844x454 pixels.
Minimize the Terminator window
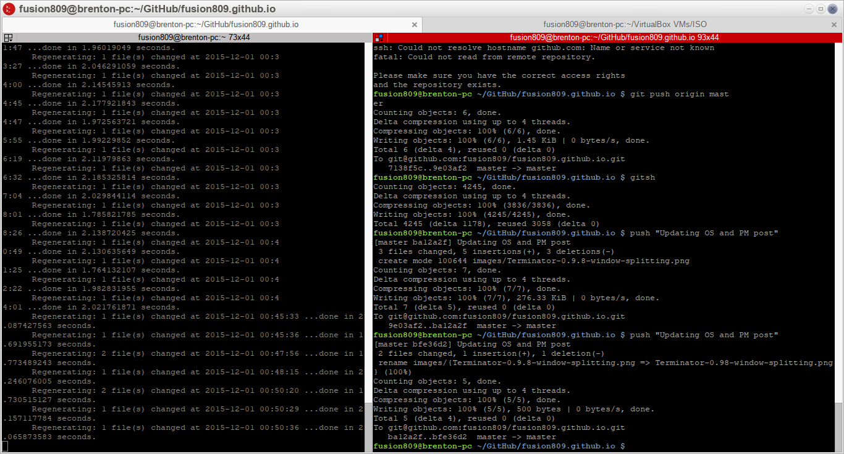tap(809, 9)
